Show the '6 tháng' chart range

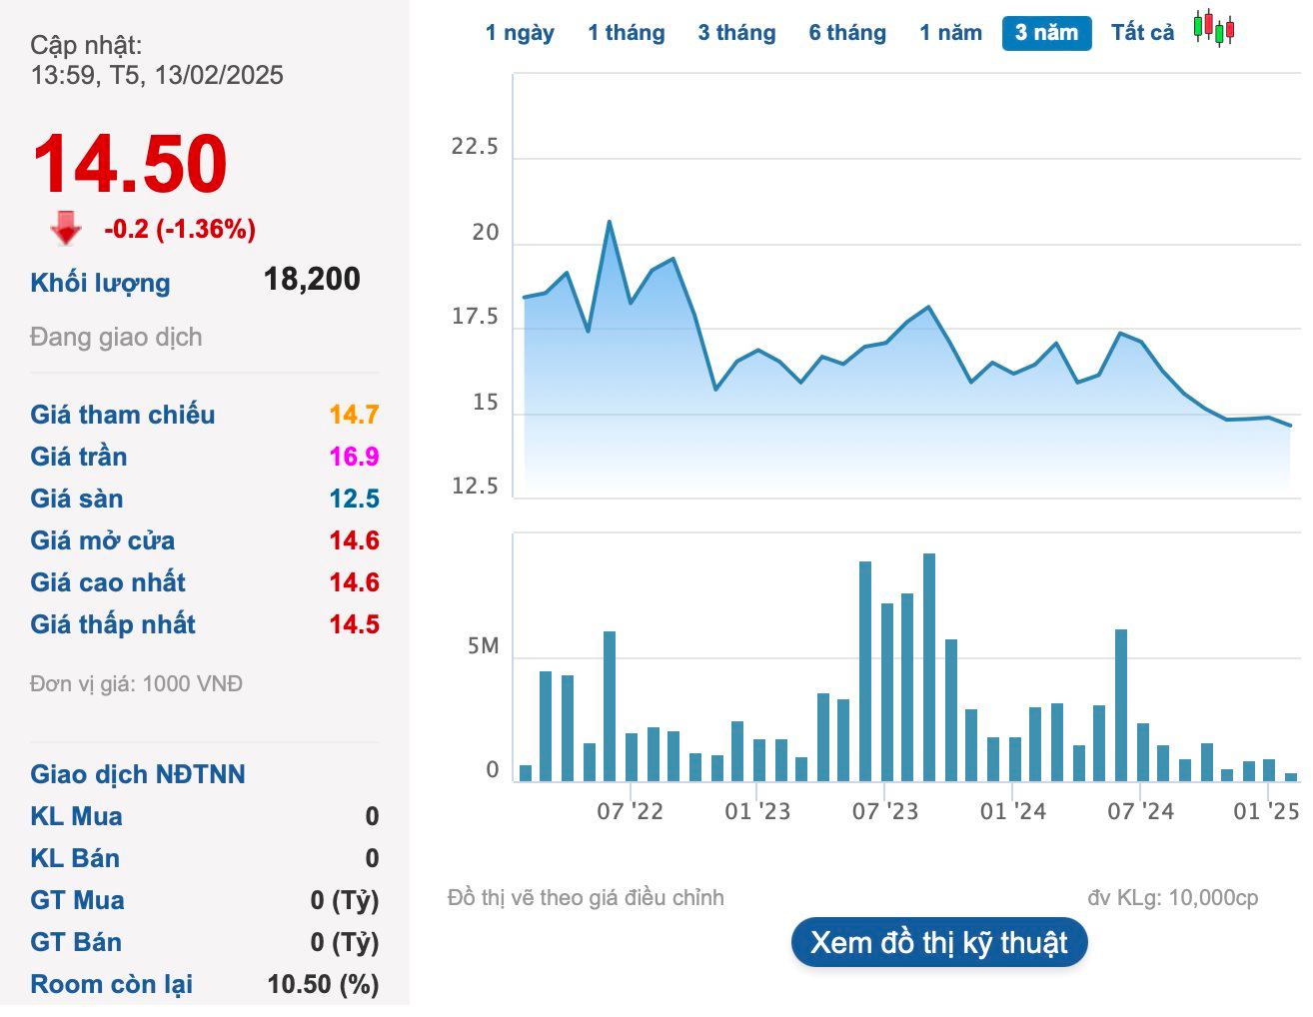(x=847, y=33)
